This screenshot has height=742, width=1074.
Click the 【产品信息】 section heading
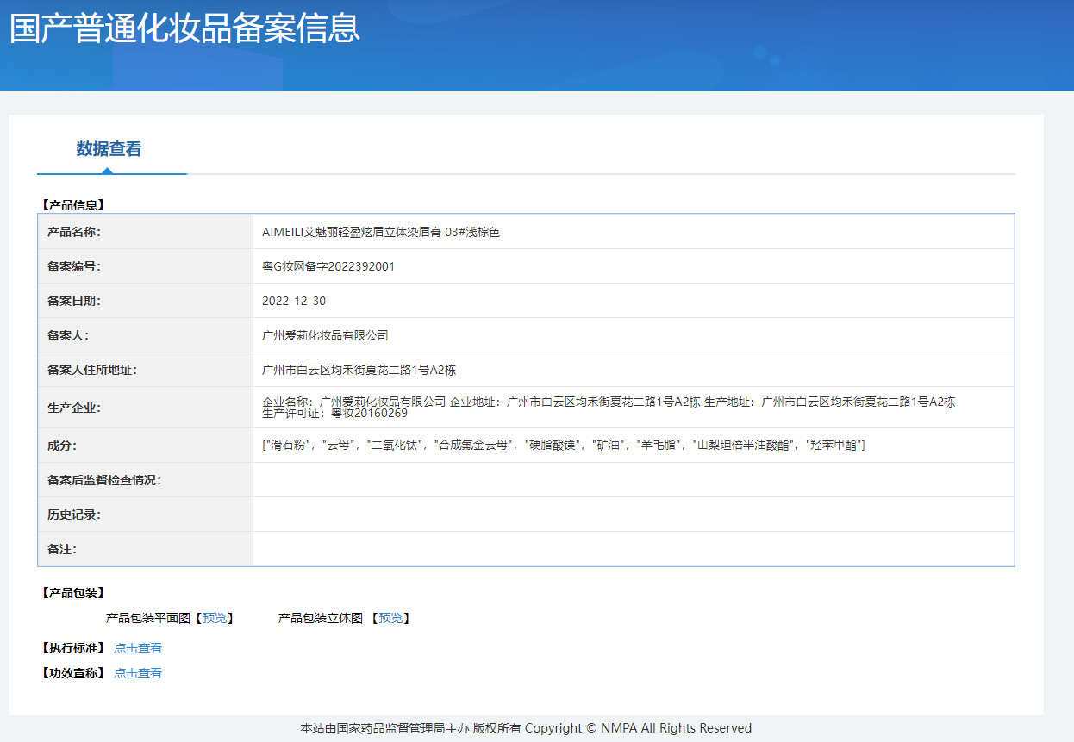pos(72,205)
